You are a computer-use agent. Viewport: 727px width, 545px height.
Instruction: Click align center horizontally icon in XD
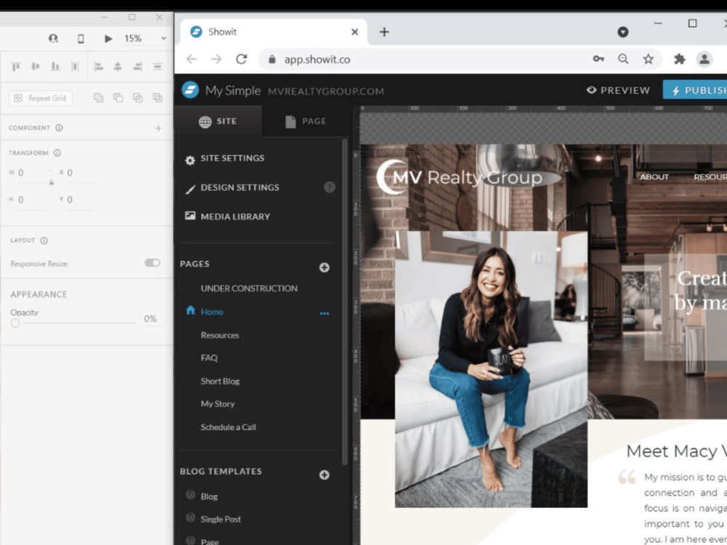[x=118, y=67]
